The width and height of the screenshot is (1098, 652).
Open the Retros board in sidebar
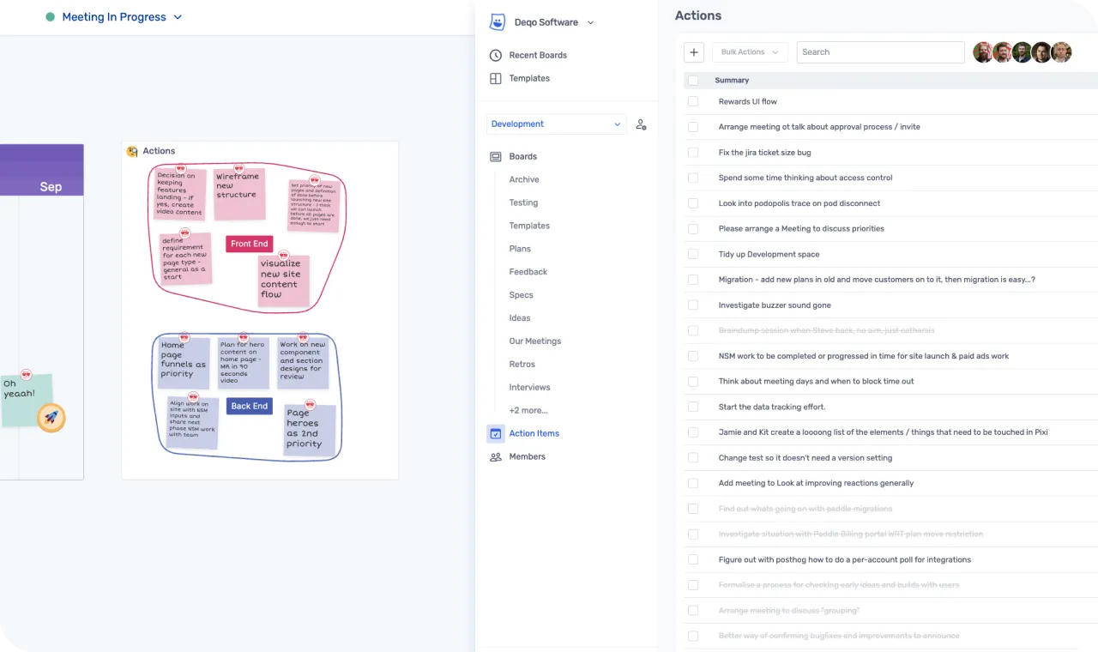pyautogui.click(x=522, y=365)
